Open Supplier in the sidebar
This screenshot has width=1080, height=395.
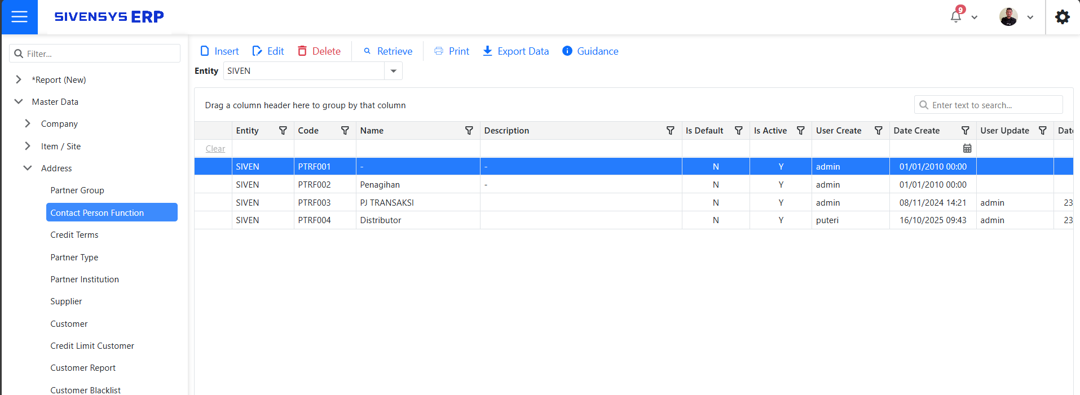tap(66, 301)
